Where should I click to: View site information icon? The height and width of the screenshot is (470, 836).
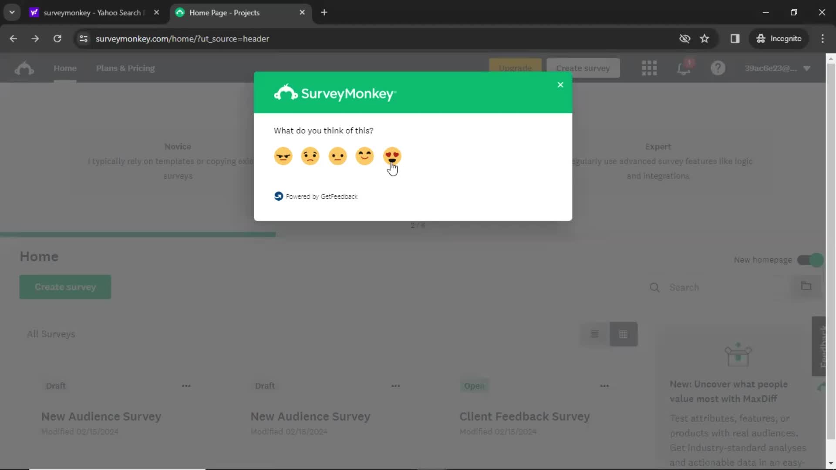(x=84, y=39)
